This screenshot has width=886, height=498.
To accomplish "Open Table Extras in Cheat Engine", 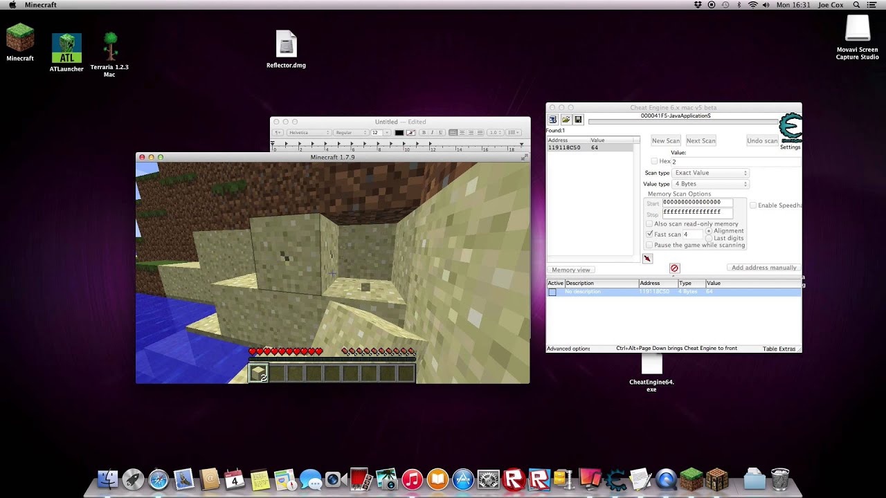I will pyautogui.click(x=779, y=349).
